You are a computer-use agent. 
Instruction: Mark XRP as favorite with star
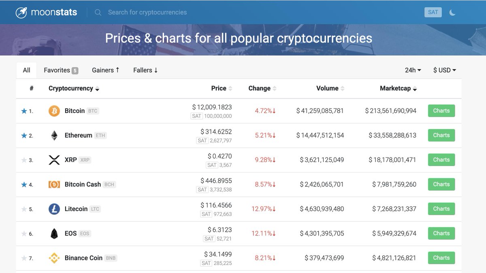click(x=24, y=160)
